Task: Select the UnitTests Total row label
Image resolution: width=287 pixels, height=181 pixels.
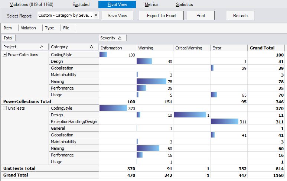Action: [50, 168]
